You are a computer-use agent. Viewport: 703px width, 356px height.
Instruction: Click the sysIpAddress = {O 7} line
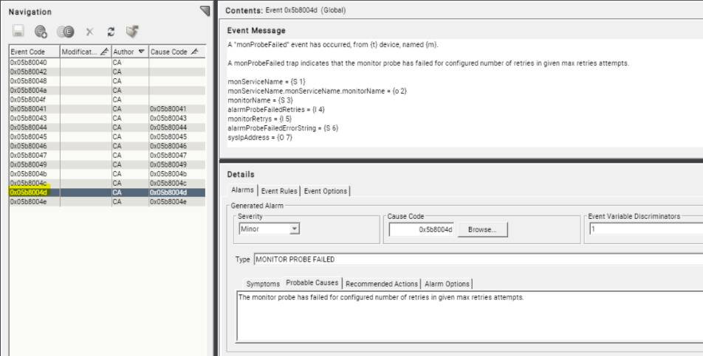(x=260, y=138)
